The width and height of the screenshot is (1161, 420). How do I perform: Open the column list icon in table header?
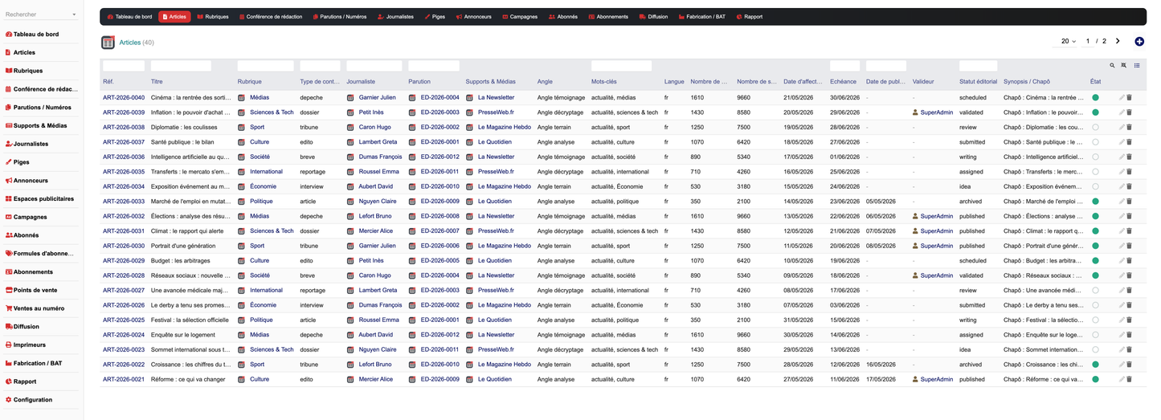[x=1137, y=66]
